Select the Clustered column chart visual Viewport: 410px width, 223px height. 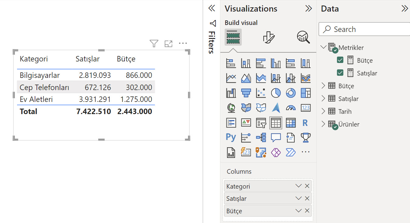(276, 63)
